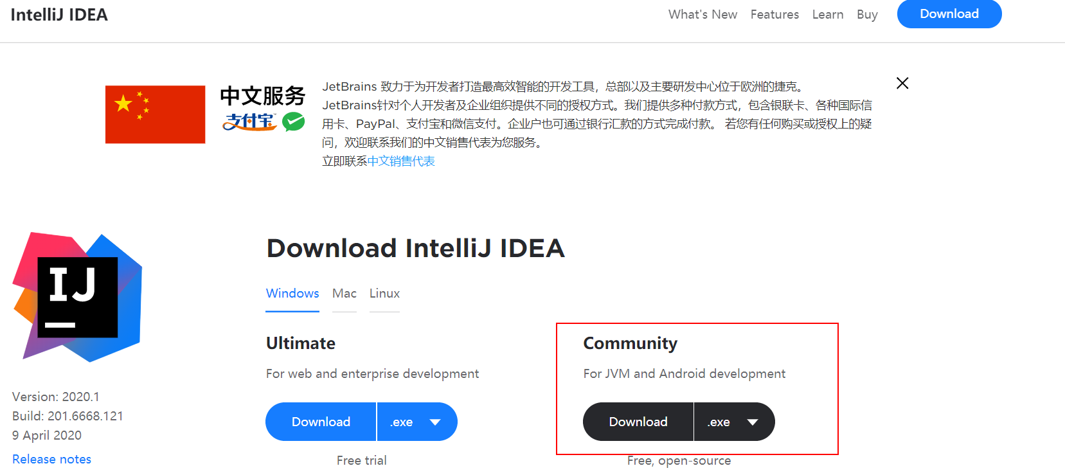Open the What's New menu item

pyautogui.click(x=703, y=14)
